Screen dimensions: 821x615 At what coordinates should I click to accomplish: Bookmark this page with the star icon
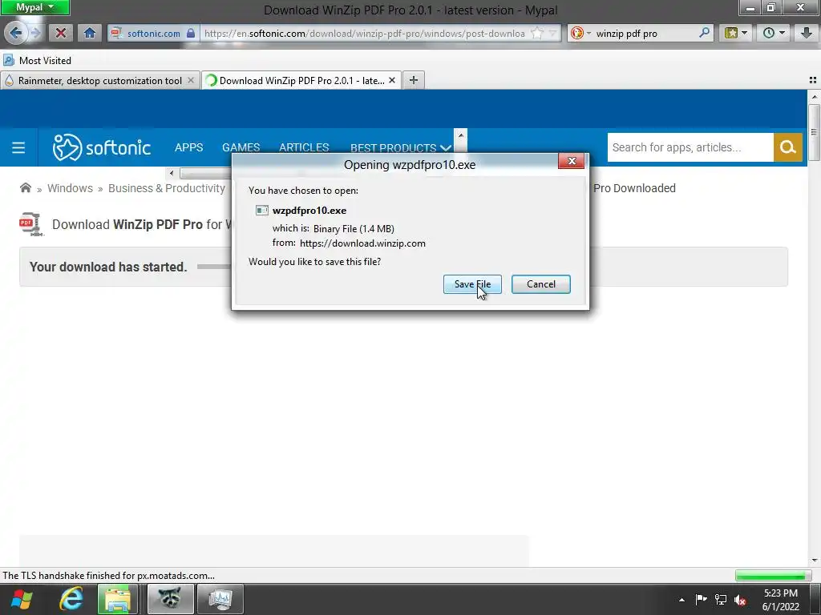(x=536, y=34)
